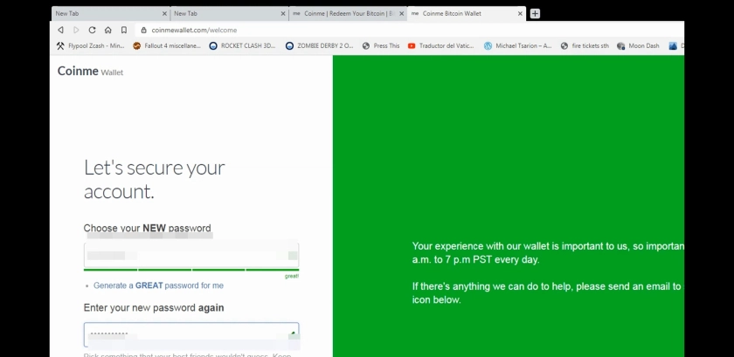Open the Fallout 4 miscellaneous bookmark

(x=167, y=46)
